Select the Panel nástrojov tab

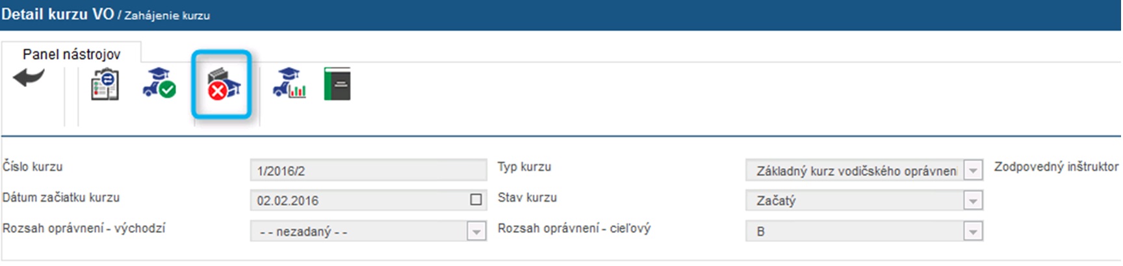tap(71, 54)
